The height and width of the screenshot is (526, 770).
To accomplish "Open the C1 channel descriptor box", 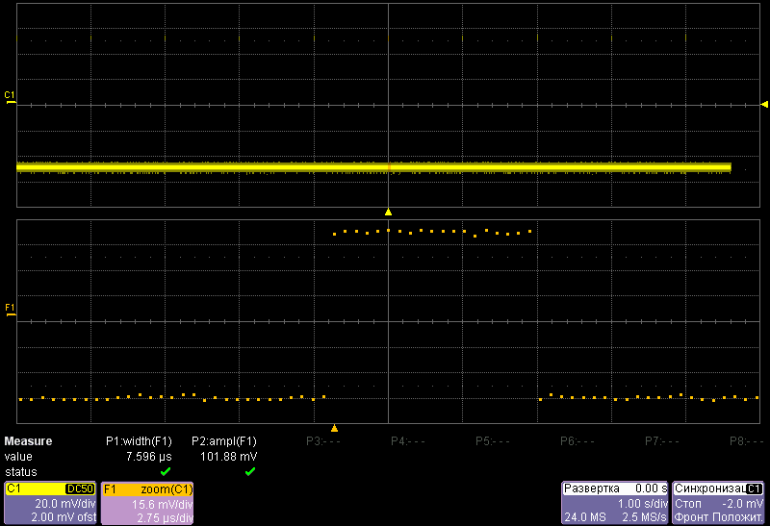I will [x=50, y=503].
